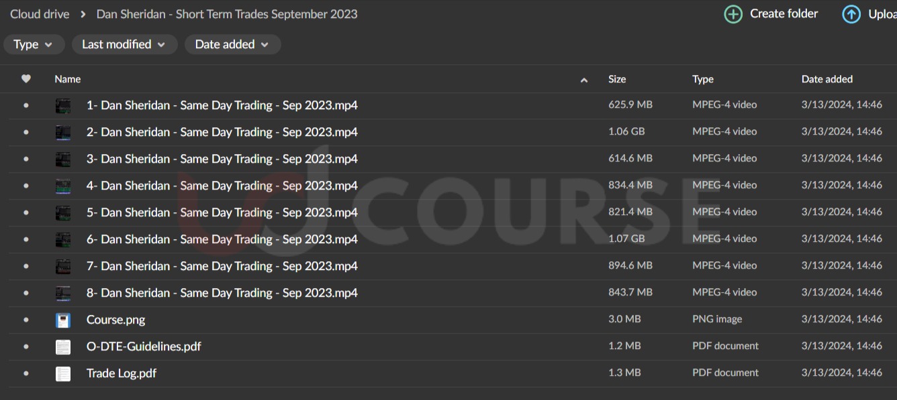The width and height of the screenshot is (897, 400).
Task: Toggle favorite dot for file 1- Dan Sheridan
Action: (x=26, y=105)
